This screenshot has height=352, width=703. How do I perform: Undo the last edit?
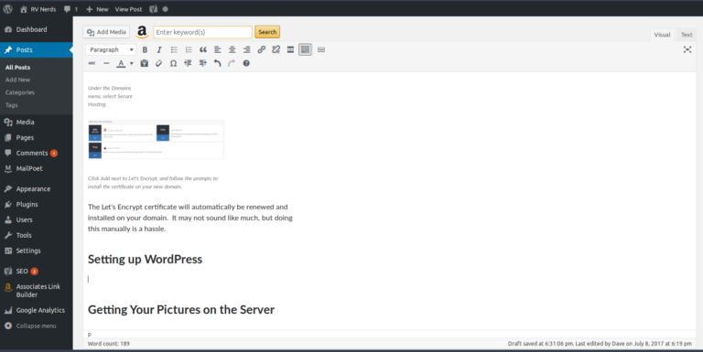pos(217,64)
